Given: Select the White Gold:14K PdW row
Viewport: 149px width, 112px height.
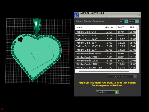Looking at the screenshot, I should (105, 68).
